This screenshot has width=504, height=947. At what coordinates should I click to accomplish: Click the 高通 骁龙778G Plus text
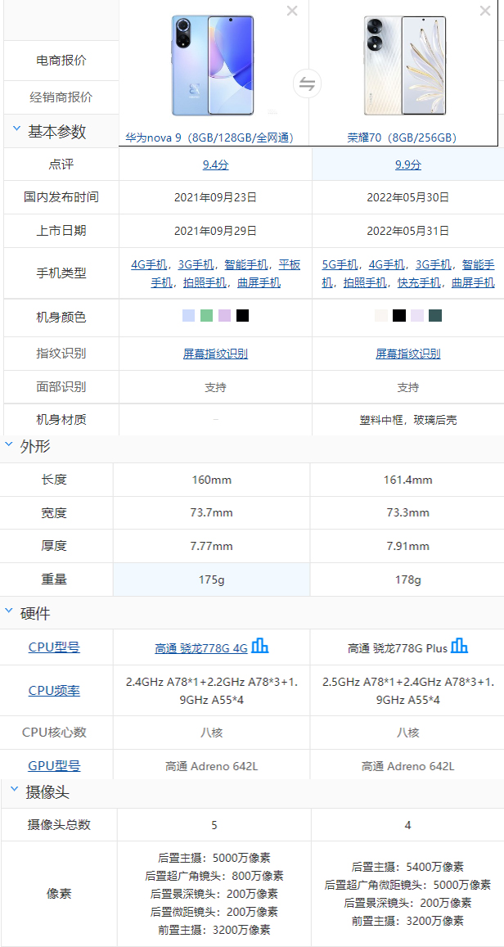point(398,648)
